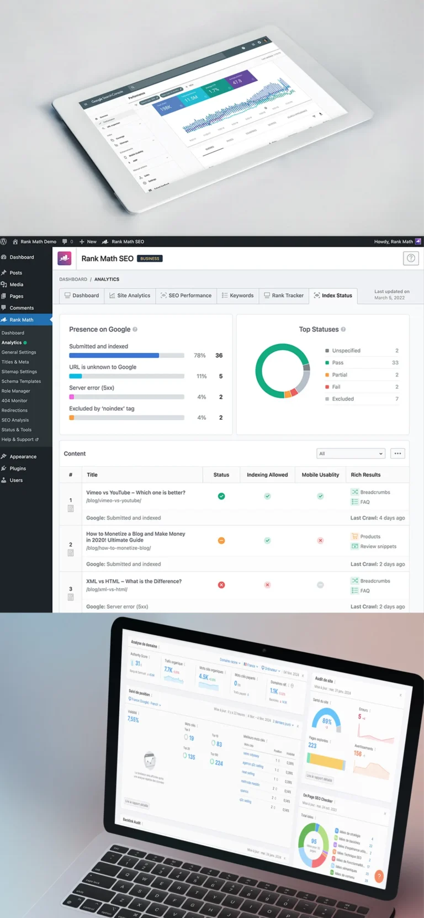The image size is (424, 918).
Task: Click the DASHBOARD breadcrumb link
Action: (x=73, y=279)
